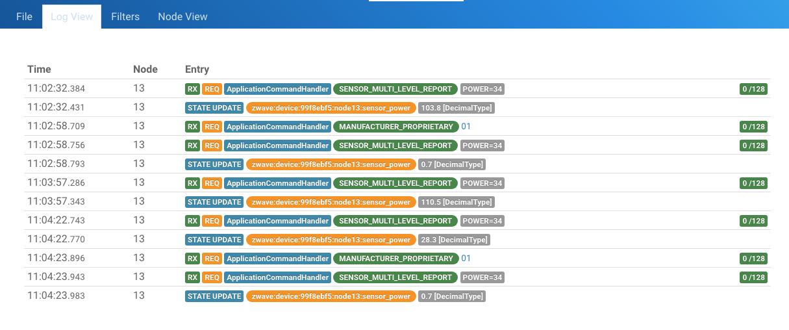Click SENSOR_MULTI_LEVEL_REPORT in the 11:02:32.384 row

[x=395, y=89]
